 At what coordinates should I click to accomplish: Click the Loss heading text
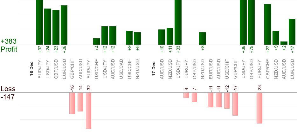(x=8, y=89)
